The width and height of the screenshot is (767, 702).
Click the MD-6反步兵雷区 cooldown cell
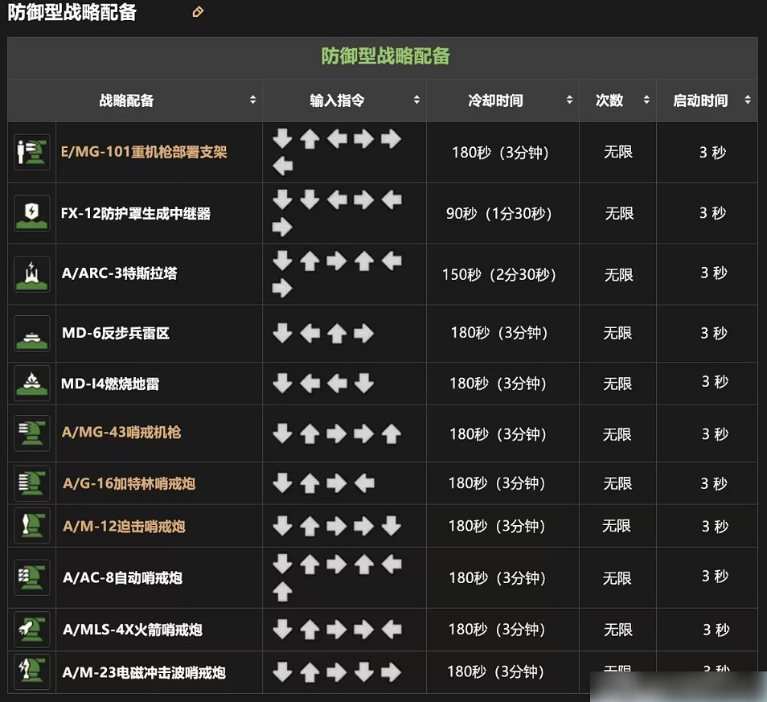click(502, 333)
